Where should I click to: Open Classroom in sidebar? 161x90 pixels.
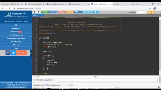coord(16,32)
